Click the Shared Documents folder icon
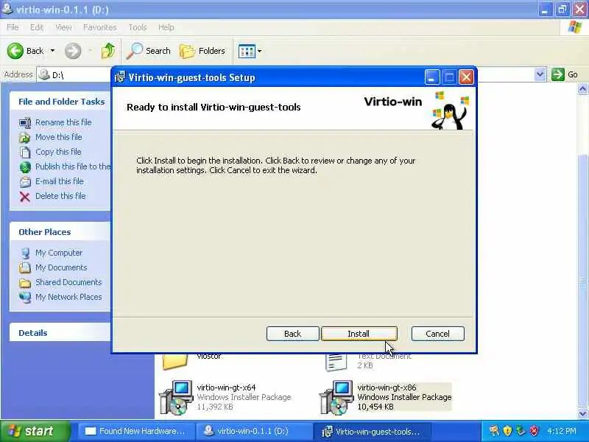This screenshot has width=589, height=442. (25, 283)
